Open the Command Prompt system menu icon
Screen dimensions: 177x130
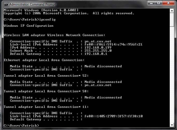pyautogui.click(x=6, y=4)
